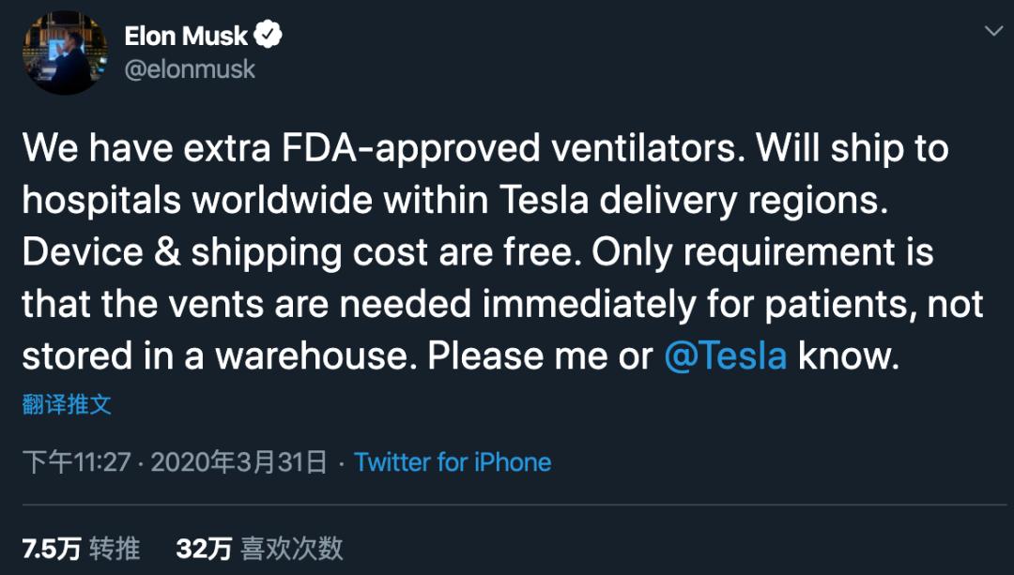The image size is (1014, 575).
Task: Click the display name "Elon Musk"
Action: (187, 36)
